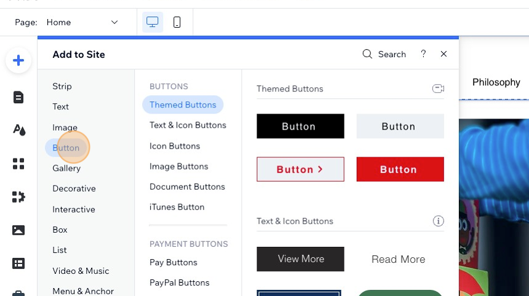This screenshot has width=529, height=296.
Task: Open the Media image icon in sidebar
Action: (x=18, y=230)
